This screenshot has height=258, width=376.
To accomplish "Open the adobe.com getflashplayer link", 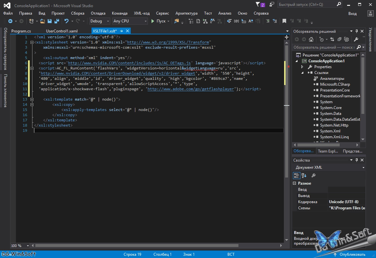I will click(191, 89).
